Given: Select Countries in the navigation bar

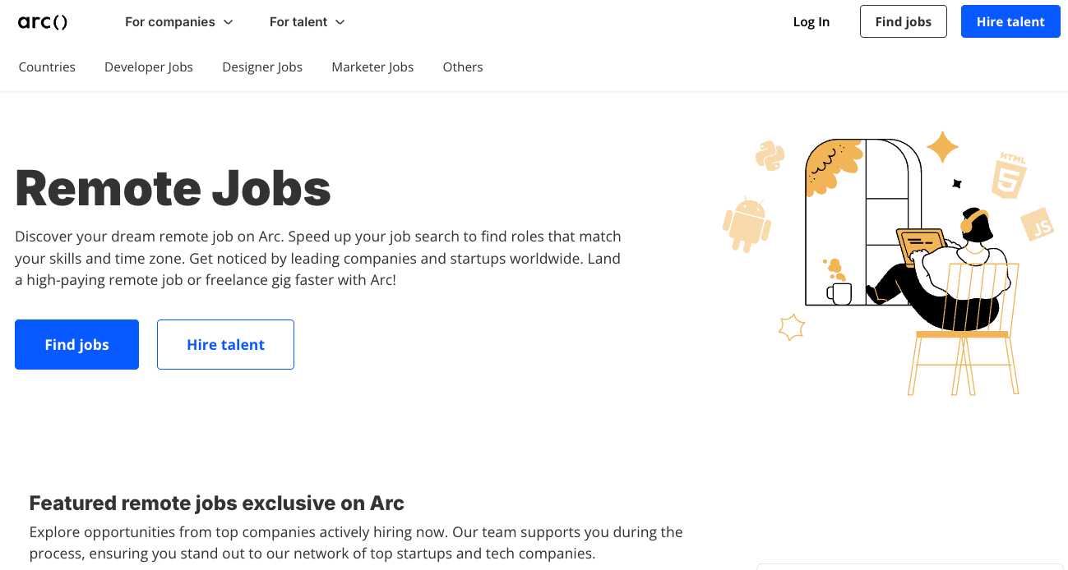Looking at the screenshot, I should click(47, 67).
